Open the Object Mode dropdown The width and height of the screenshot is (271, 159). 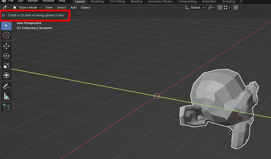[27, 7]
